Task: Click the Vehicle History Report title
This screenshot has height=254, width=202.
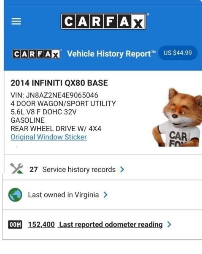Action: (111, 54)
